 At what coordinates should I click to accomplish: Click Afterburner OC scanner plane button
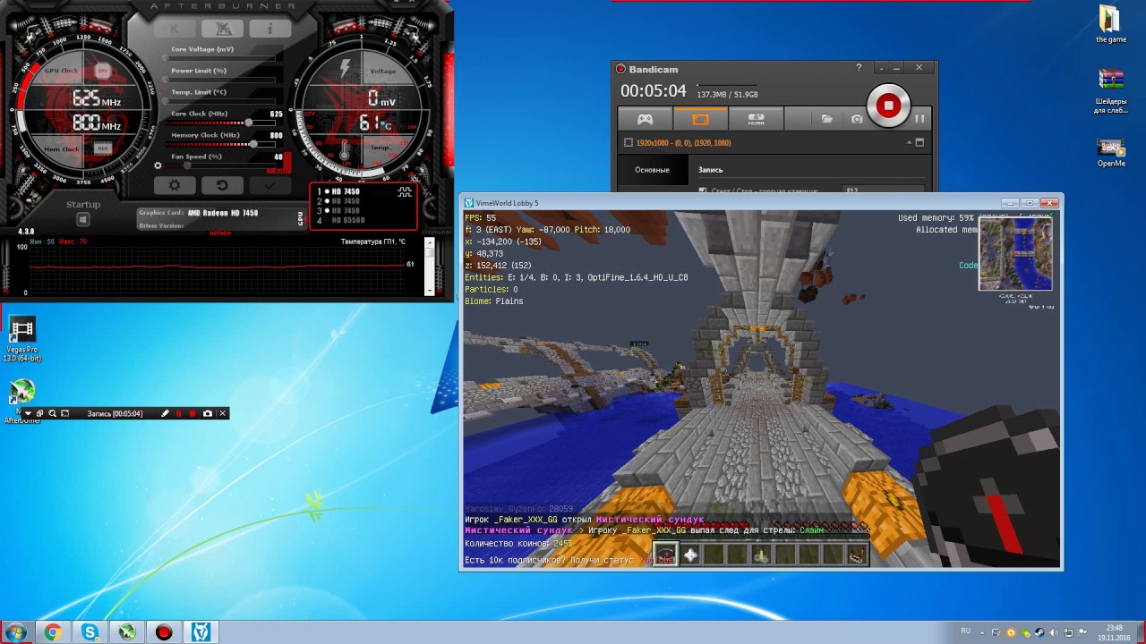[222, 30]
